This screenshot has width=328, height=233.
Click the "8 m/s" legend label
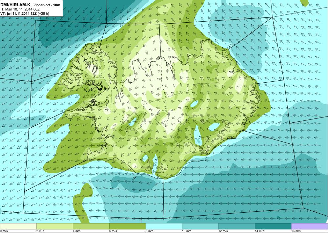tap(150, 231)
